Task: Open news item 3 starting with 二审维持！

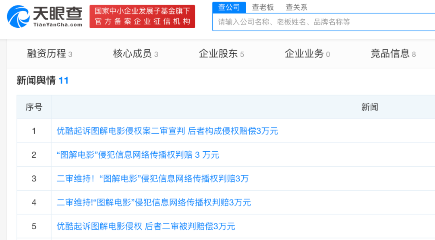Action: [153, 179]
